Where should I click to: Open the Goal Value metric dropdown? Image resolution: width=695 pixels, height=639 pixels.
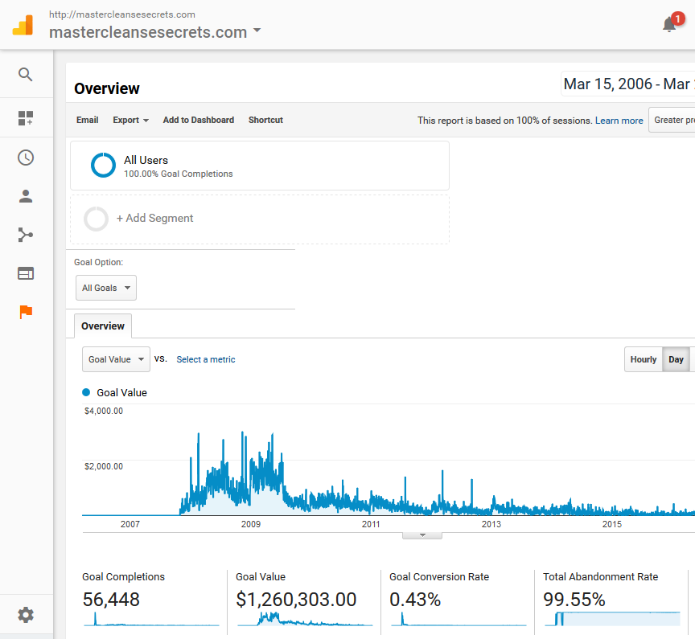coord(116,359)
